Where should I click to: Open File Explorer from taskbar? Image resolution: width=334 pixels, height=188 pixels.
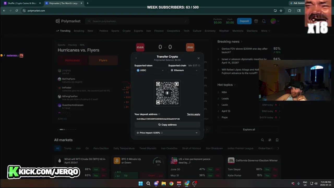pyautogui.click(x=164, y=183)
